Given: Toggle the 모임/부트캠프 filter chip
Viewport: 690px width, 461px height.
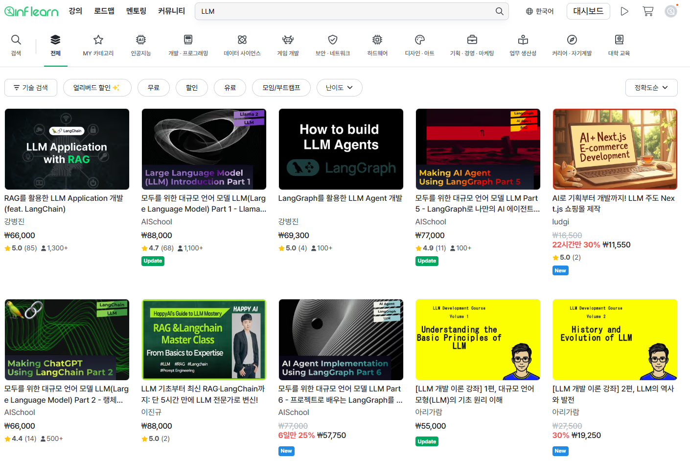Looking at the screenshot, I should pos(281,88).
